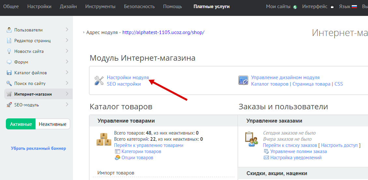Click the Russian flag language icon
This screenshot has width=368, height=180.
click(x=354, y=7)
